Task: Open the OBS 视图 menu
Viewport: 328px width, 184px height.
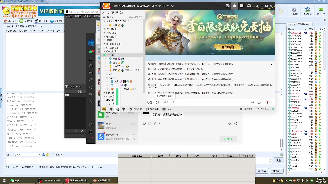Action: pos(88,16)
